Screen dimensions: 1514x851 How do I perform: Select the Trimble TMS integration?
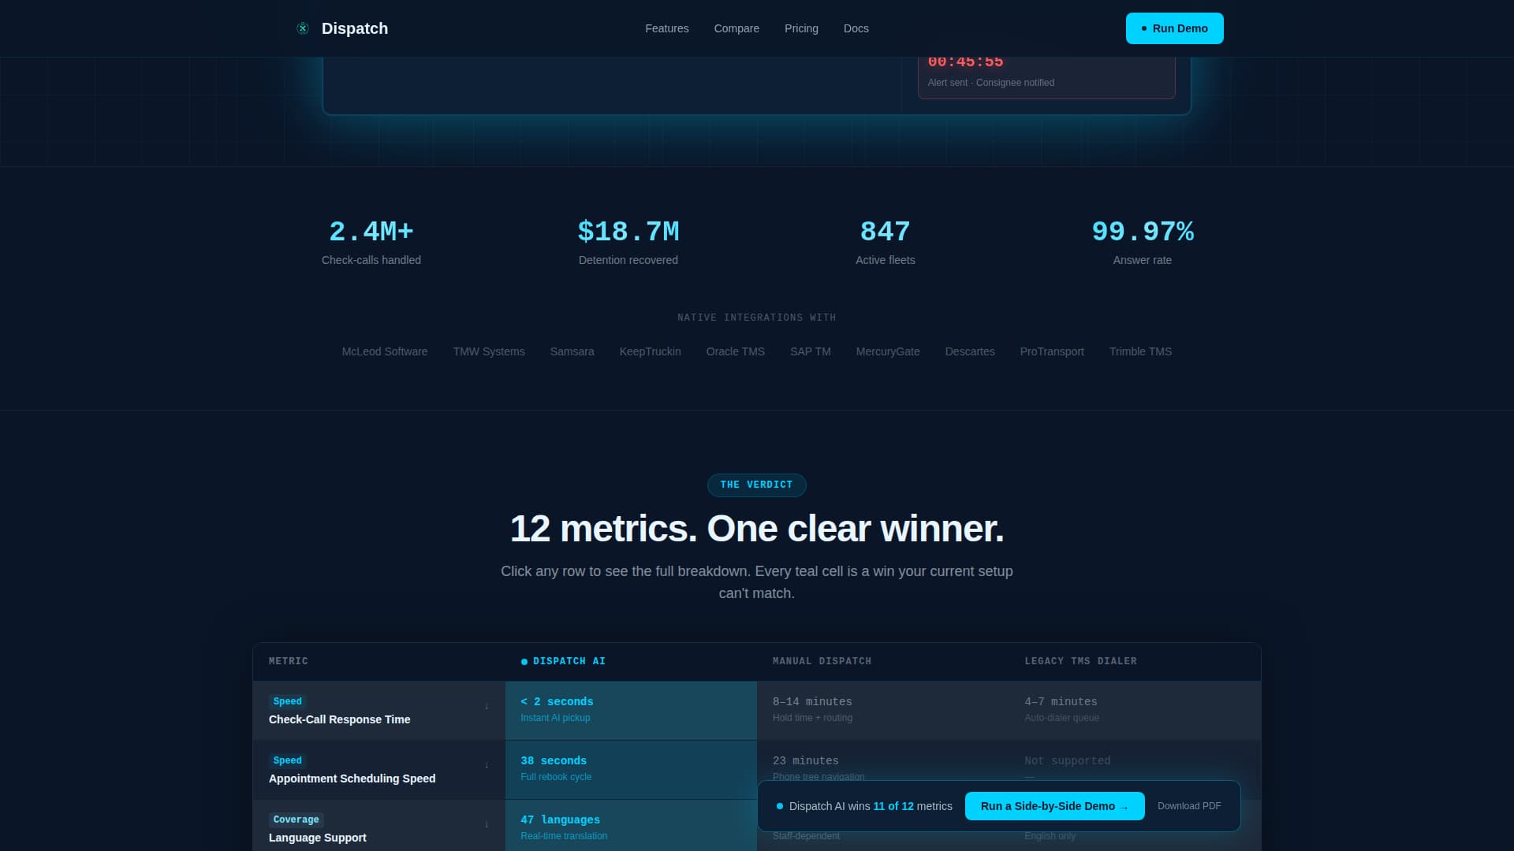click(x=1140, y=351)
